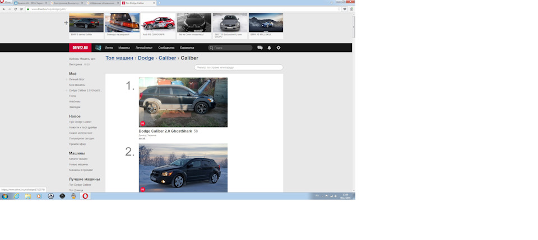
Task: Click the taskbar clock and date
Action: pos(345,196)
